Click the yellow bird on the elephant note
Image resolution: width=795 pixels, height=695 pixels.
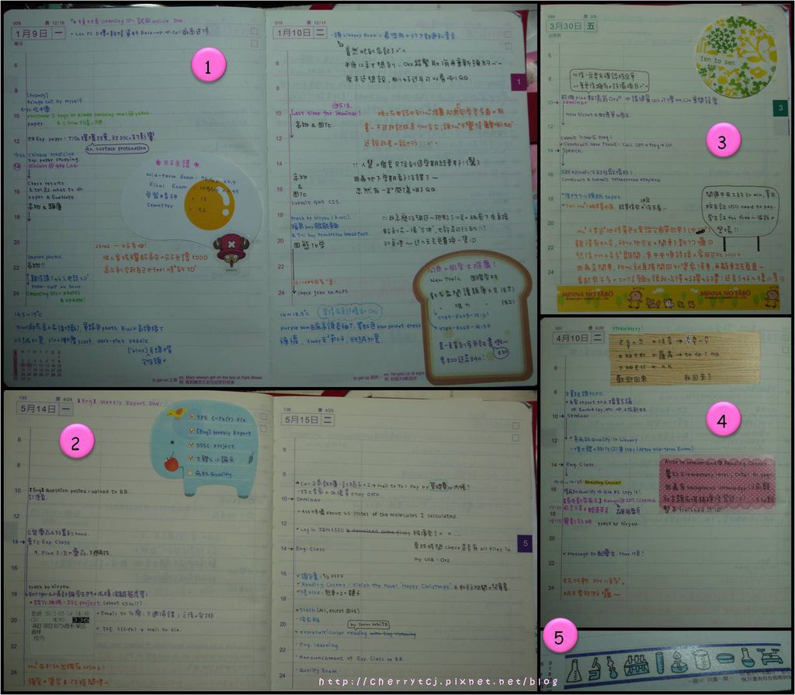[177, 413]
